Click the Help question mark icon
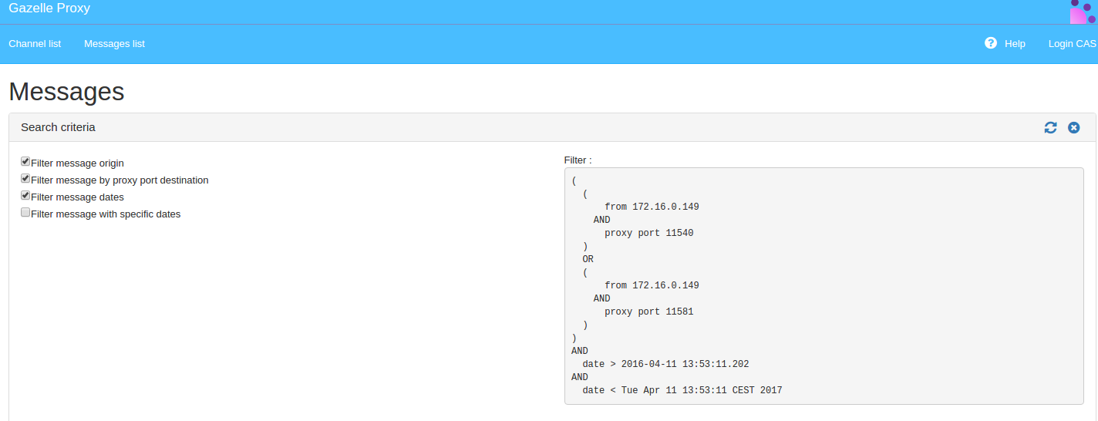Image resolution: width=1098 pixels, height=421 pixels. [991, 43]
